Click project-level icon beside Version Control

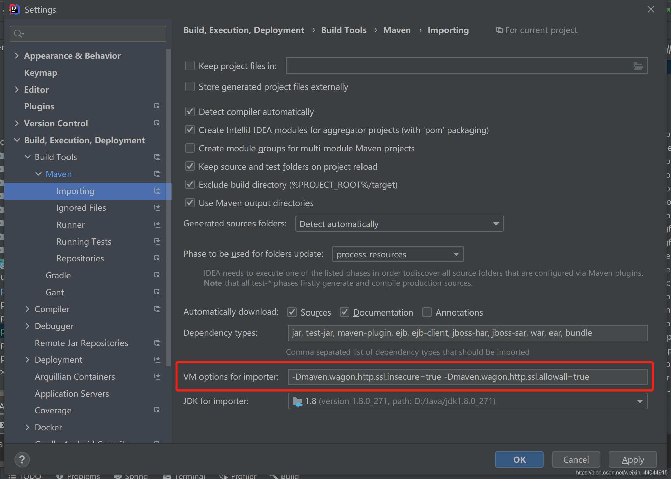(x=157, y=123)
